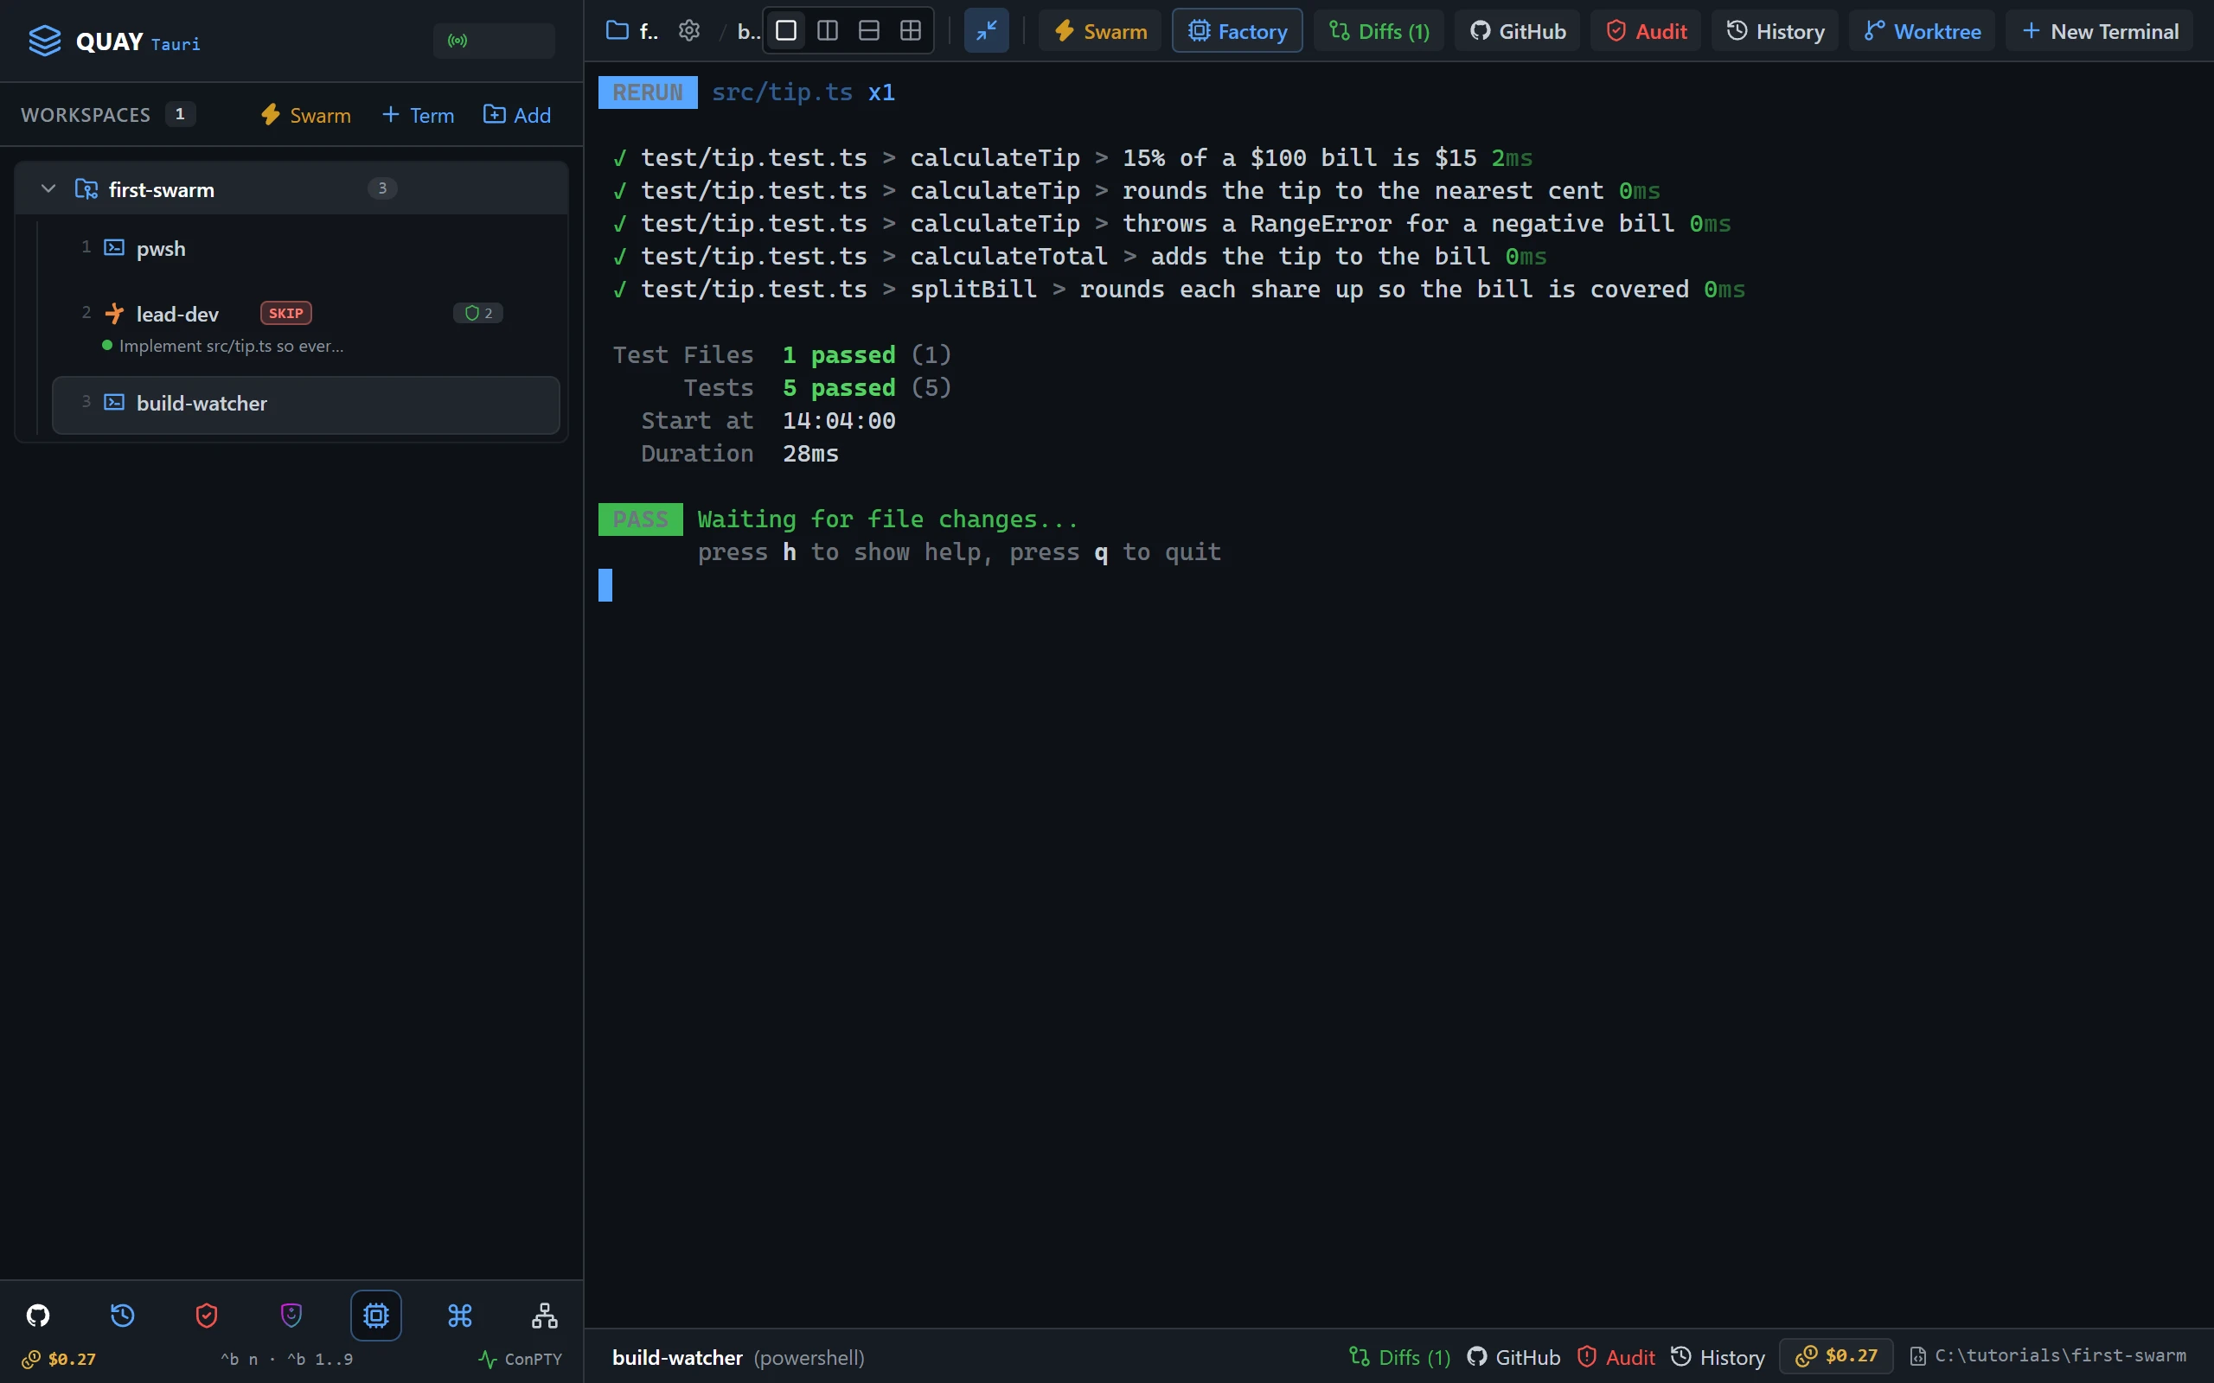Open the folder breadcrumb icon in toolbar
Image resolution: width=2214 pixels, height=1383 pixels.
point(617,31)
